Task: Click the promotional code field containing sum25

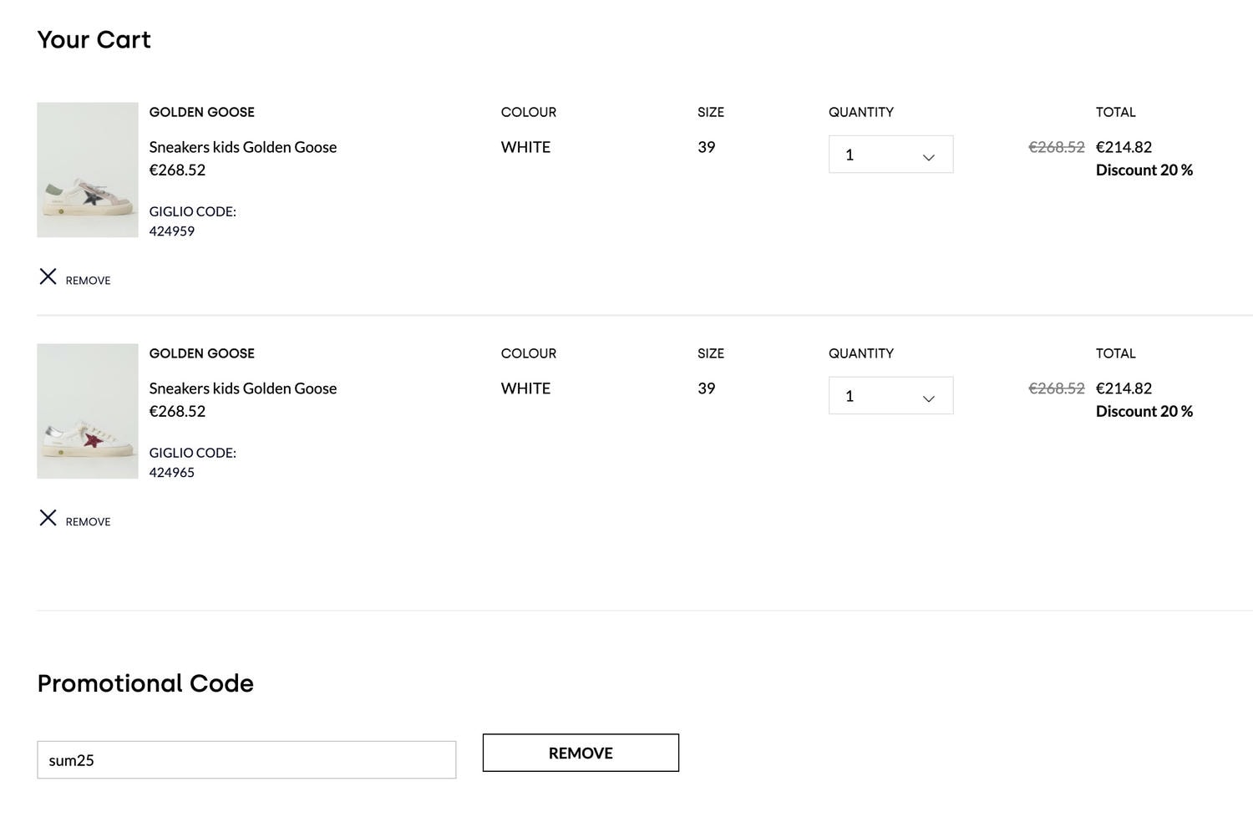Action: pos(246,760)
